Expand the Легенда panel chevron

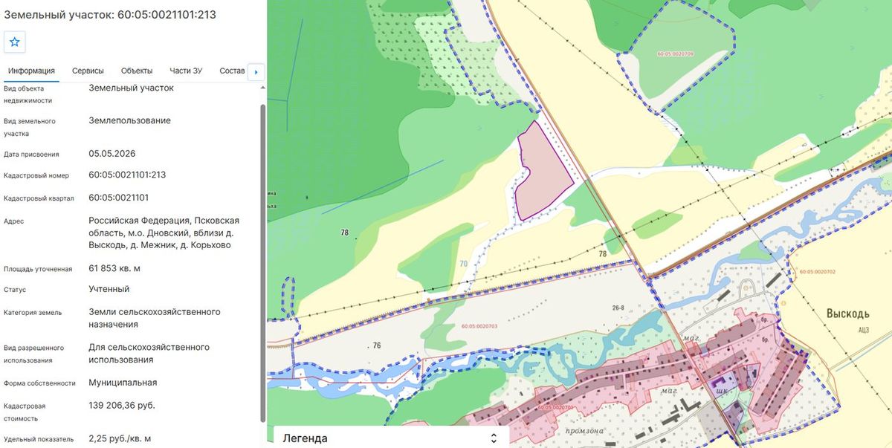point(494,438)
